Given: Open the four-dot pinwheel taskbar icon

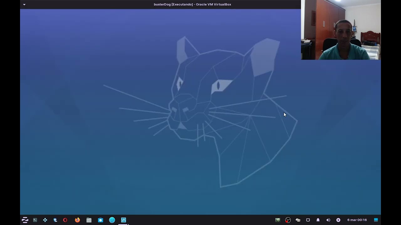Looking at the screenshot, I should 45,220.
